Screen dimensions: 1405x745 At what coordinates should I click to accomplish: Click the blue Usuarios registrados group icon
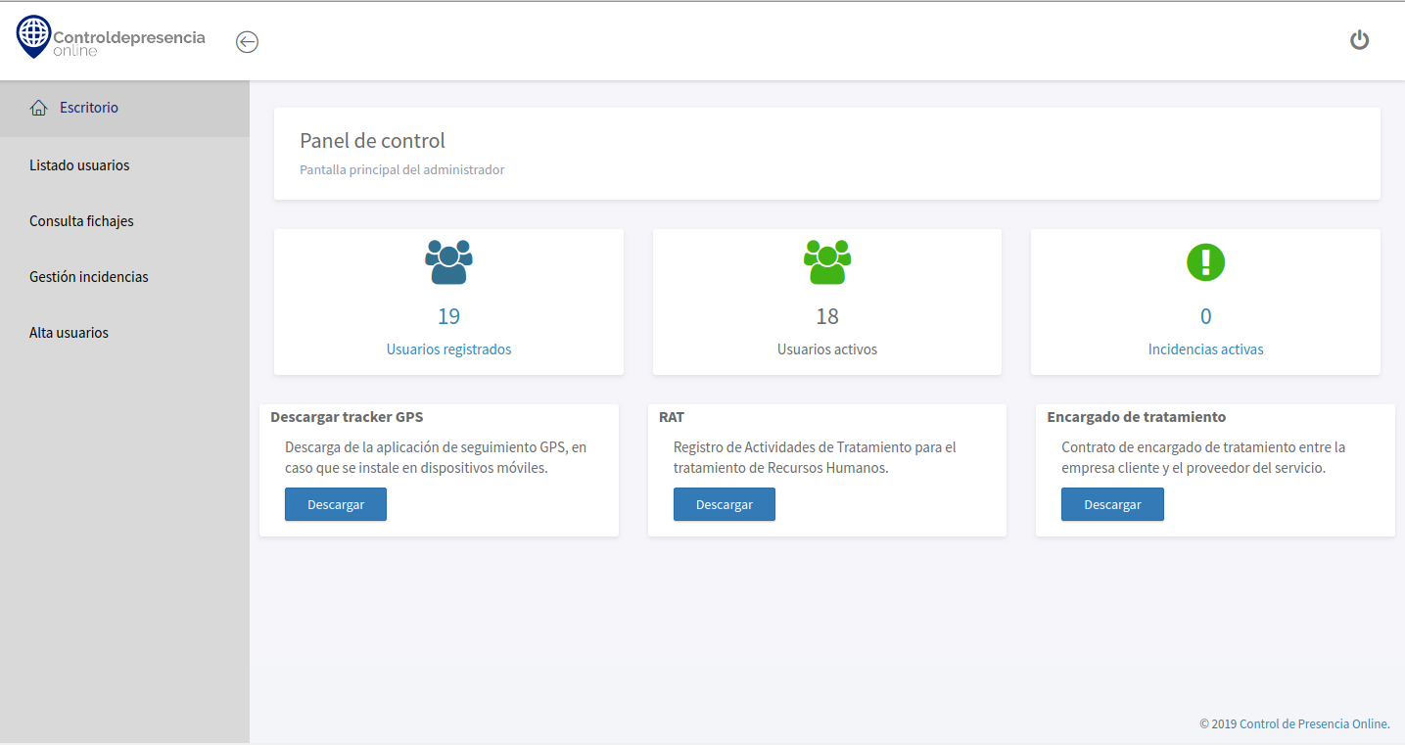[448, 261]
